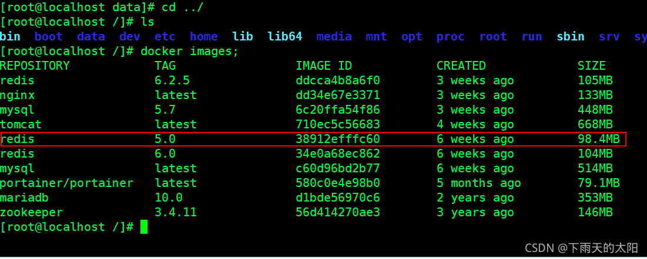647x259 pixels.
Task: Click the 'media' directory name
Action: [x=334, y=37]
